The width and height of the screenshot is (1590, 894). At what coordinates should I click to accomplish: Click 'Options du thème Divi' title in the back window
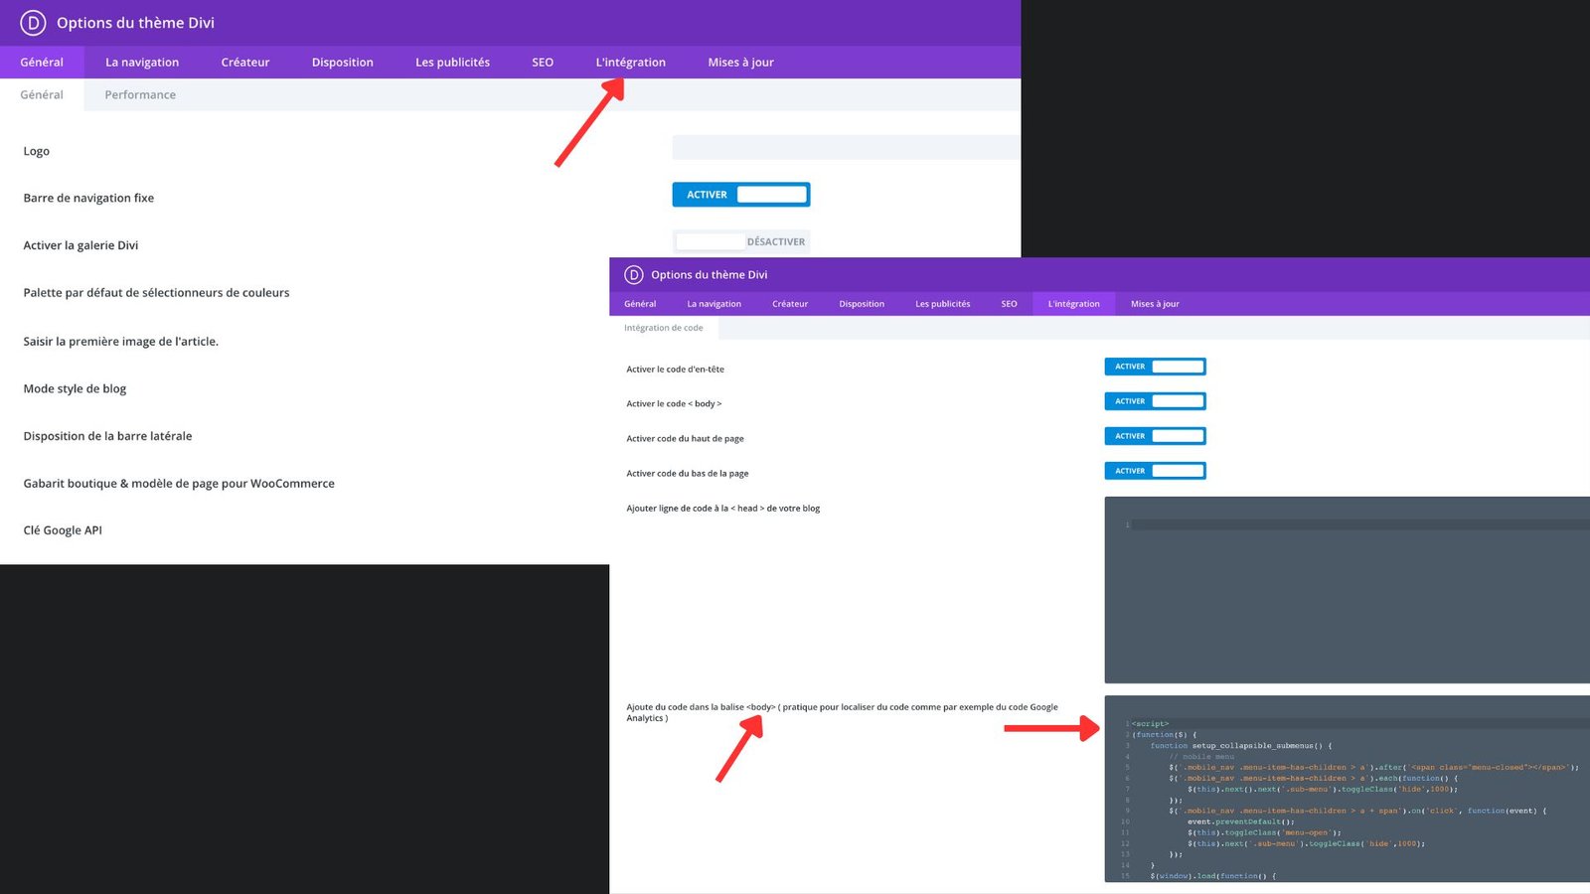135,23
